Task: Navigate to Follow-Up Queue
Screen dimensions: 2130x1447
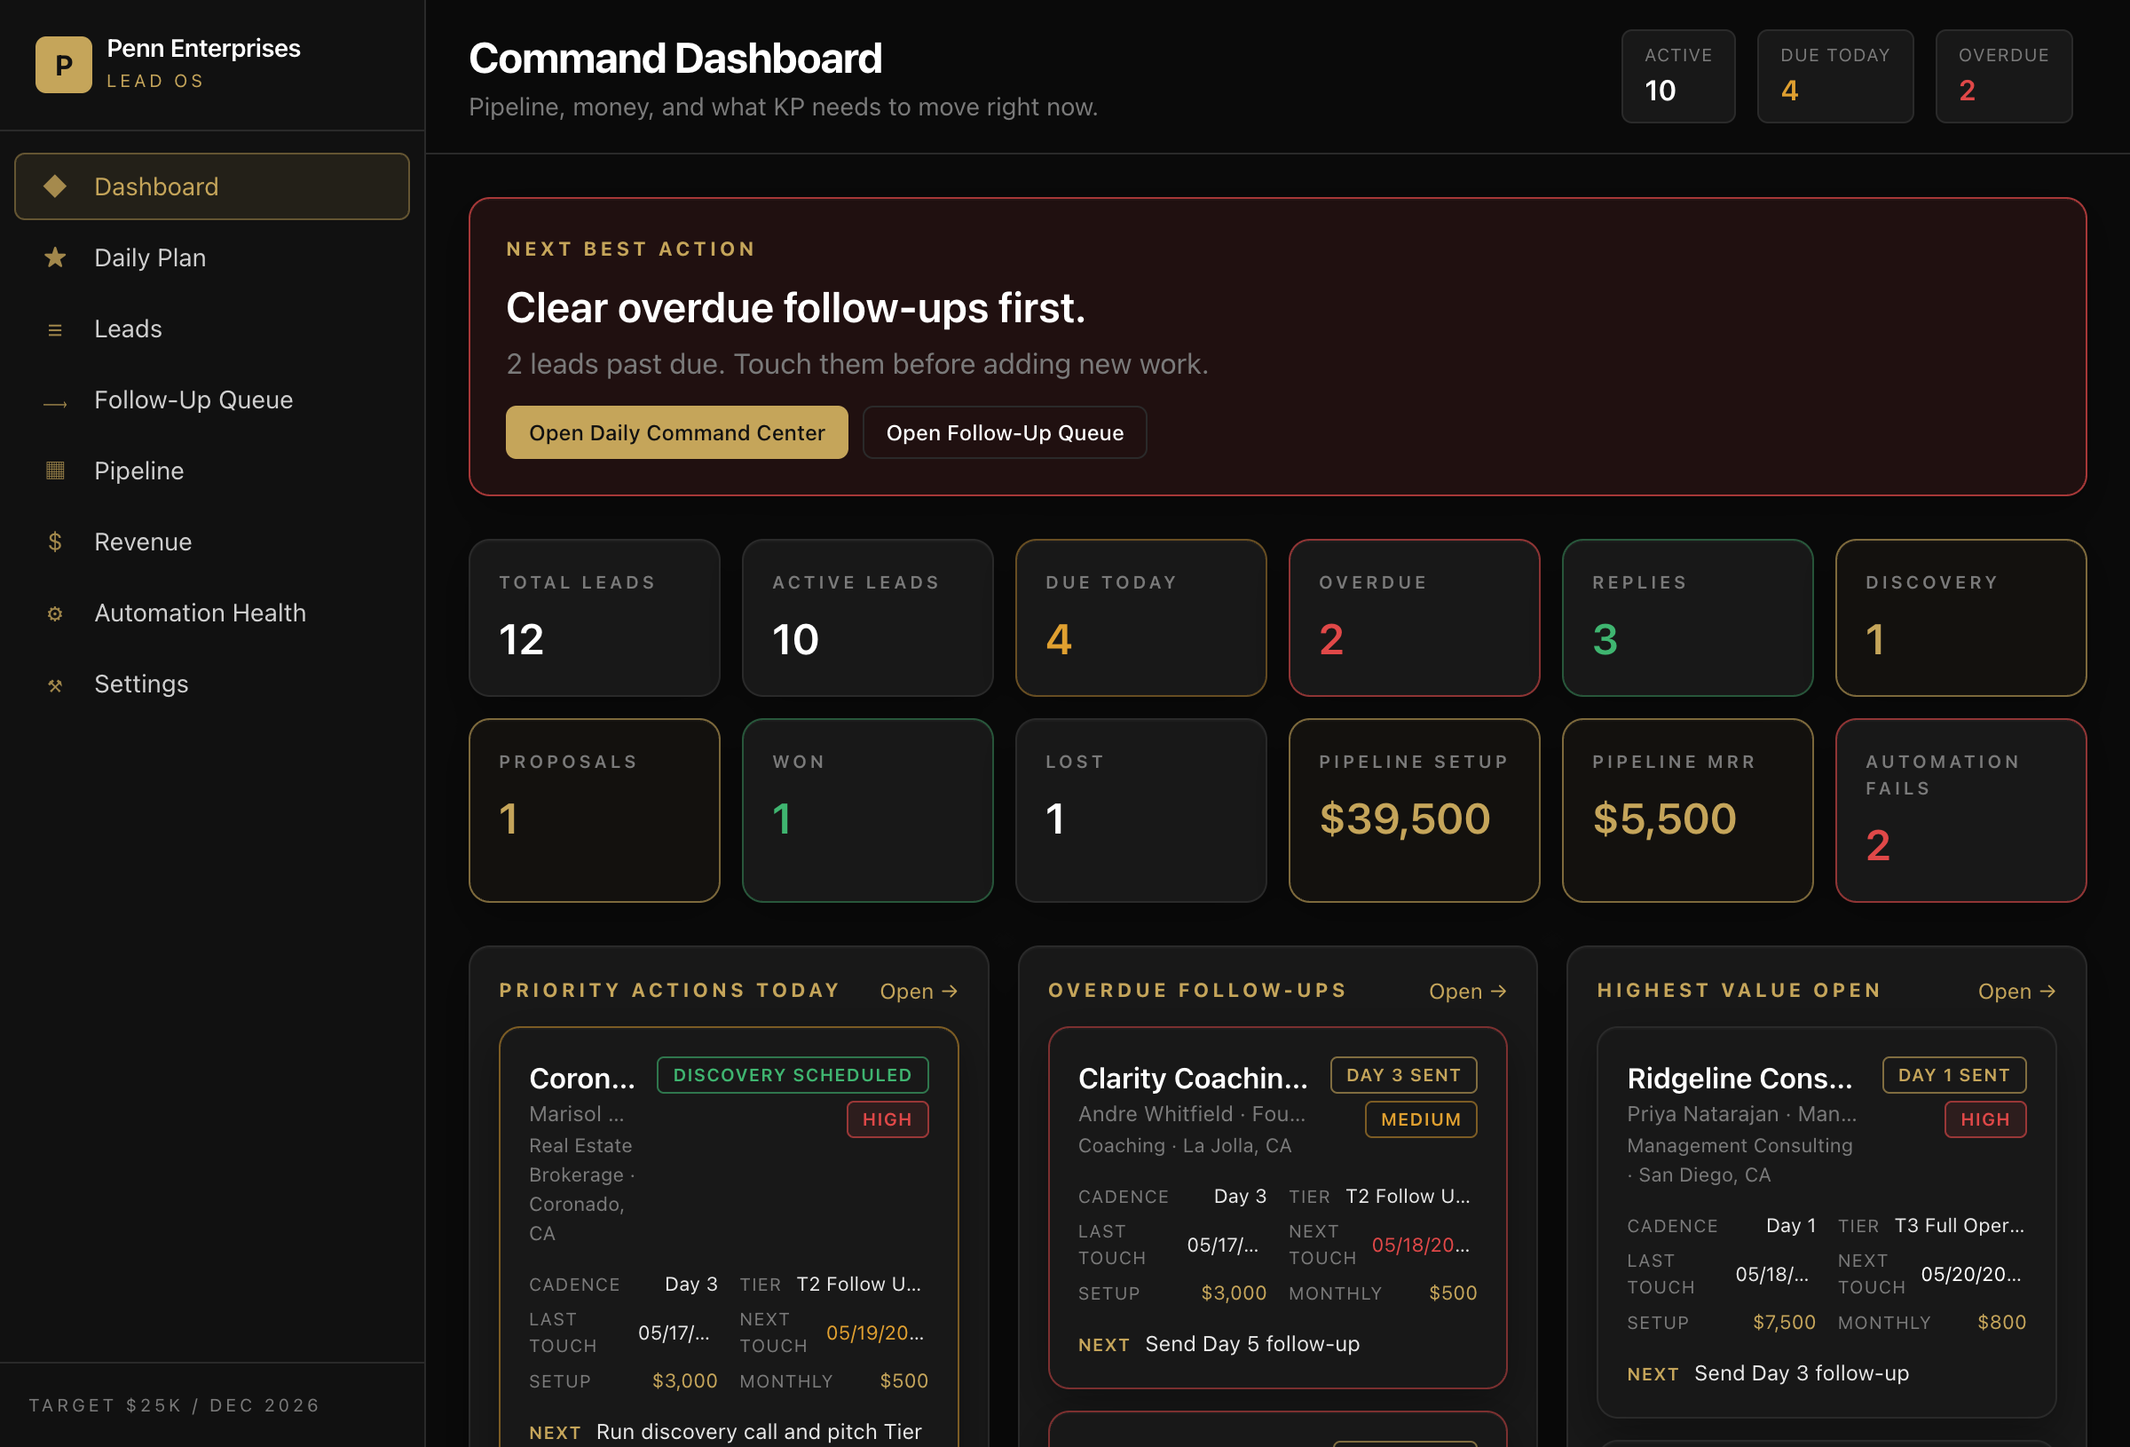Action: point(212,399)
